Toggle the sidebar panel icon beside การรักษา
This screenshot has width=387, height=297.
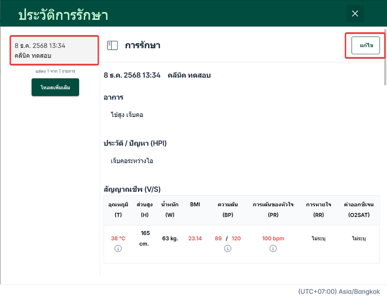(x=112, y=45)
